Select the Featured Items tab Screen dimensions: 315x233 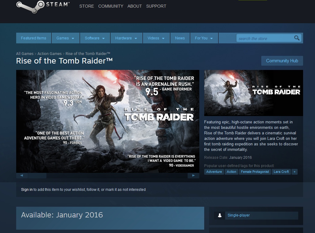[34, 38]
